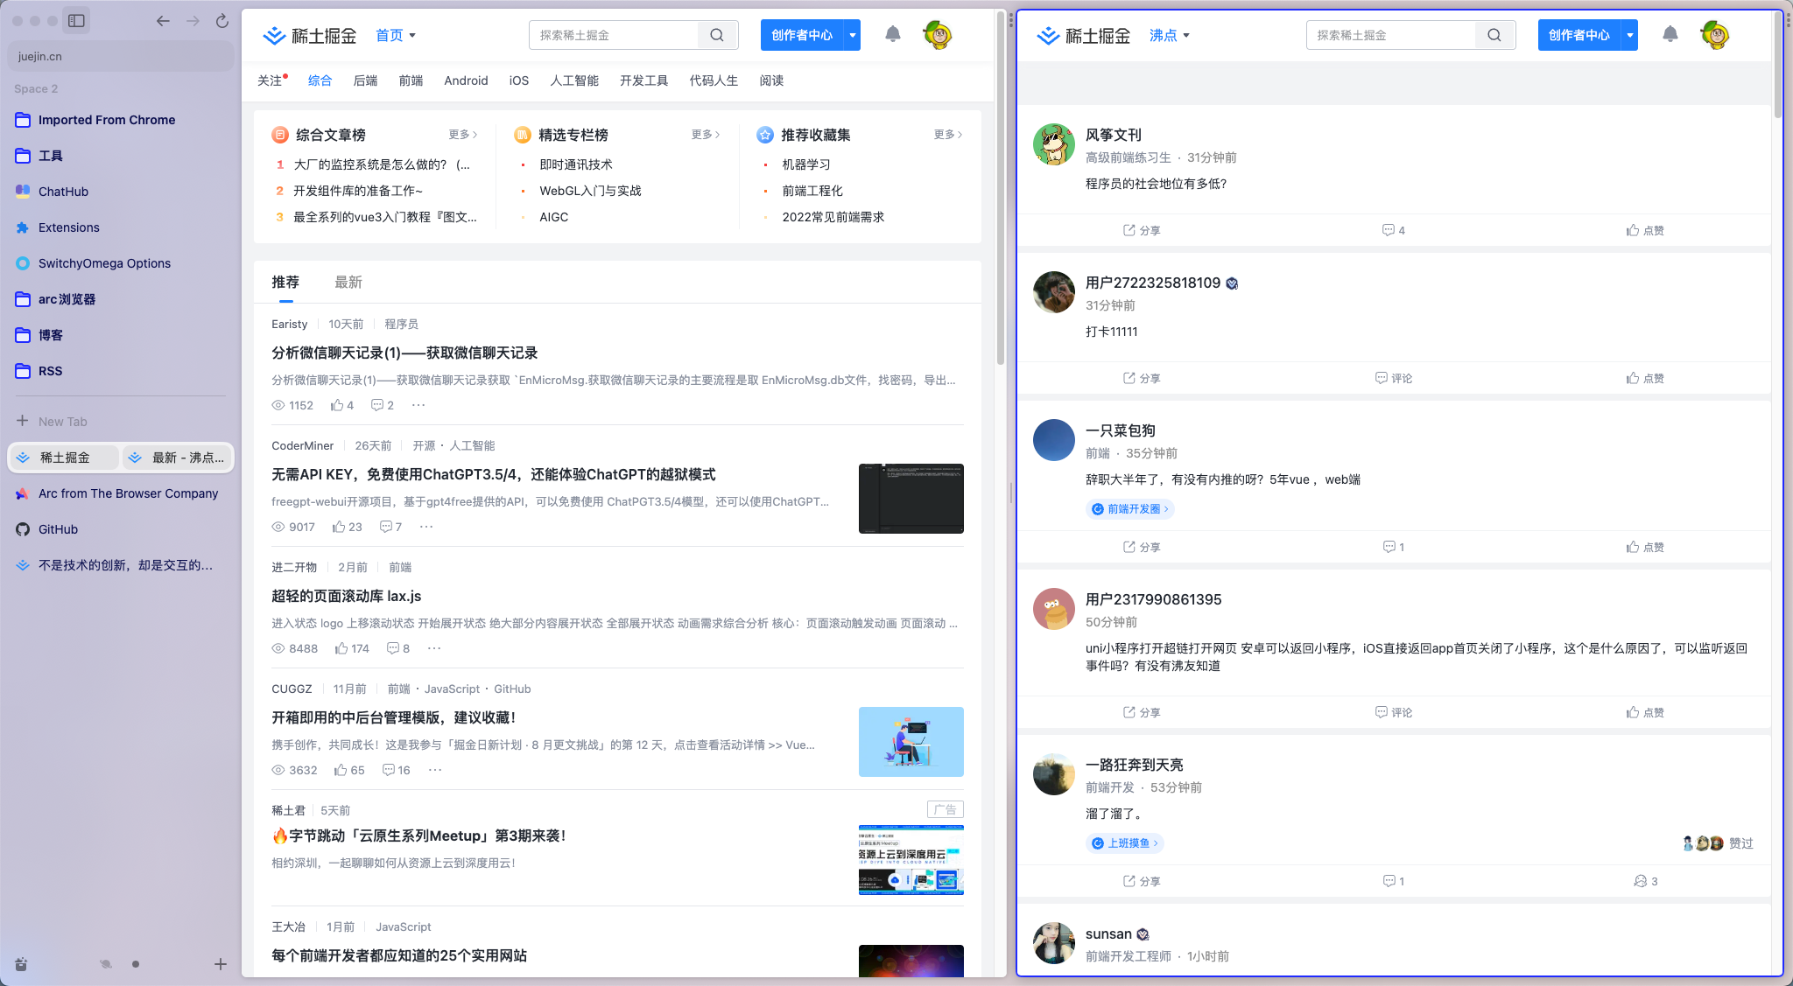Click author name 风筝文刊
The image size is (1793, 986).
pos(1114,135)
